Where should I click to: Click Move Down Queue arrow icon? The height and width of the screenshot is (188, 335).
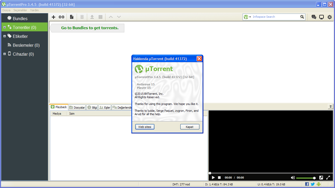coord(119,17)
